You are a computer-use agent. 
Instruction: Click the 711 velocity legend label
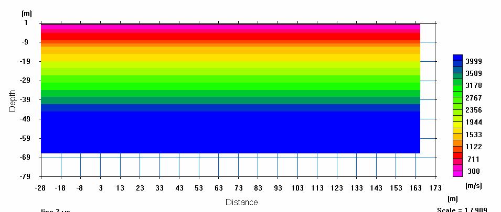(474, 159)
